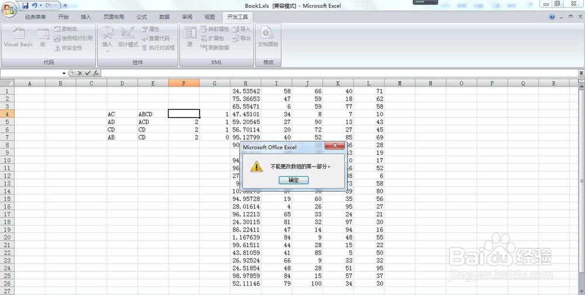Open the undo history dropdown arrow
The height and width of the screenshot is (295, 585).
(x=41, y=6)
